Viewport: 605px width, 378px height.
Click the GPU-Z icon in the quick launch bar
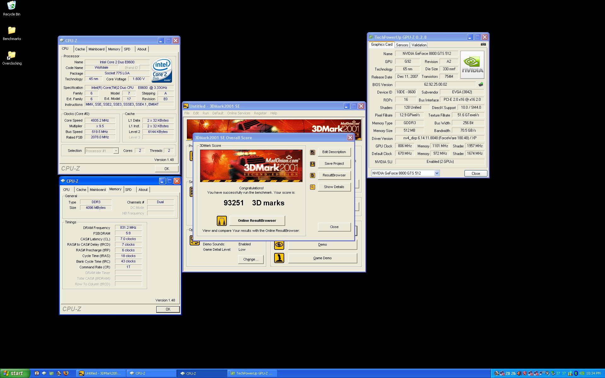pyautogui.click(x=51, y=373)
